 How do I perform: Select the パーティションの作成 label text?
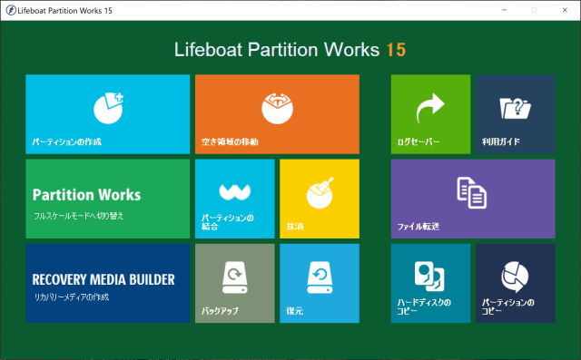pyautogui.click(x=66, y=141)
